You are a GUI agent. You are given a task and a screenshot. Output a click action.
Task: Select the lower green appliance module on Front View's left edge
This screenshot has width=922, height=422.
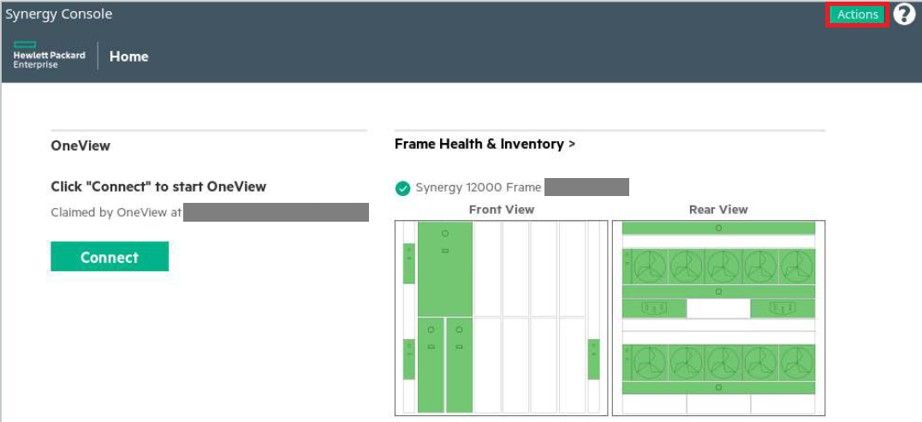click(x=408, y=360)
